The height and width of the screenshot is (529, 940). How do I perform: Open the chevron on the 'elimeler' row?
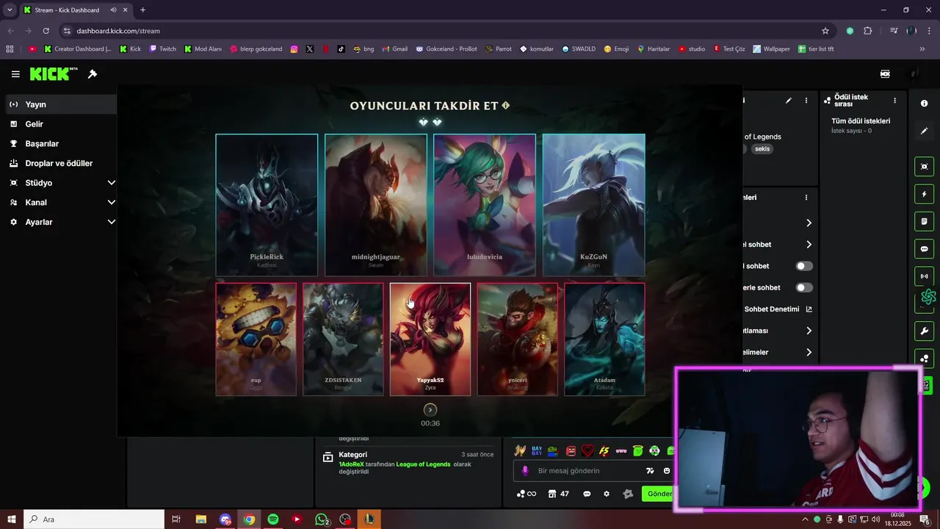809,353
